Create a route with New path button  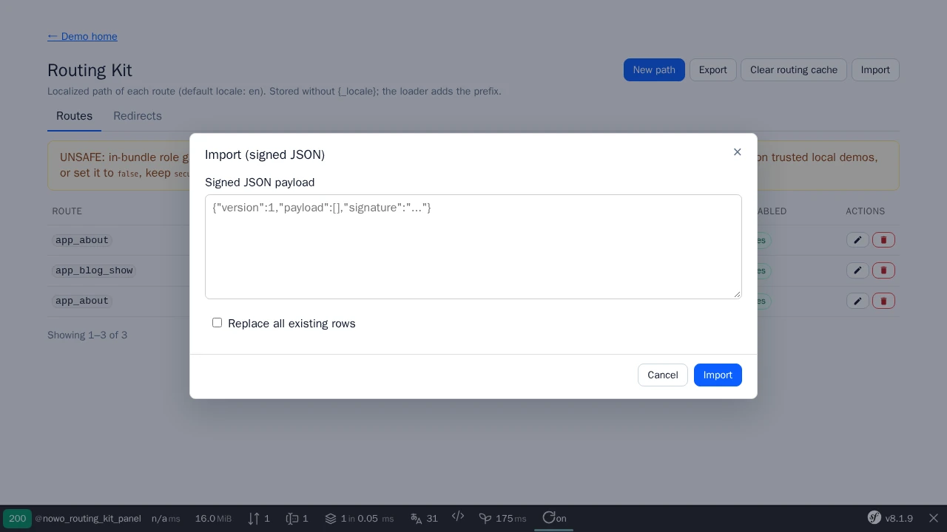(x=654, y=70)
